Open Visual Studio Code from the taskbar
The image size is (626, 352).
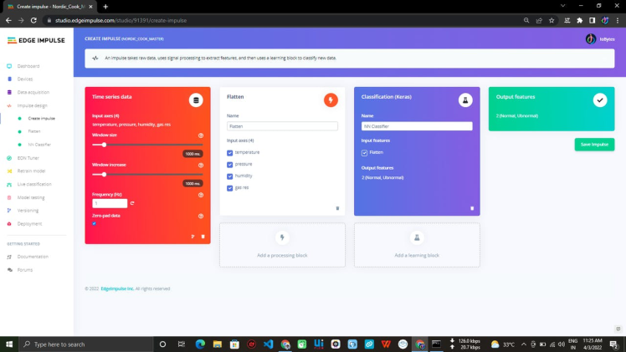click(x=269, y=344)
